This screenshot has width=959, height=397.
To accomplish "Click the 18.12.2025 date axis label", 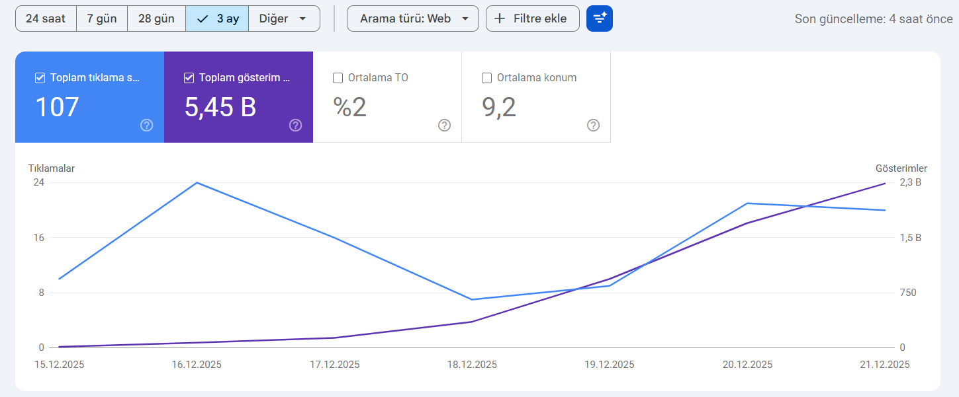I will (x=472, y=365).
